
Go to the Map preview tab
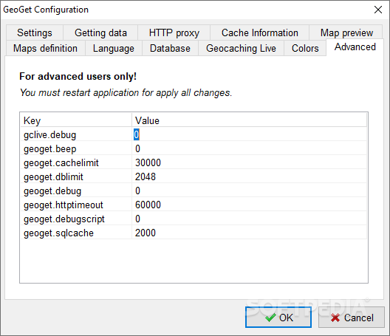(x=346, y=32)
